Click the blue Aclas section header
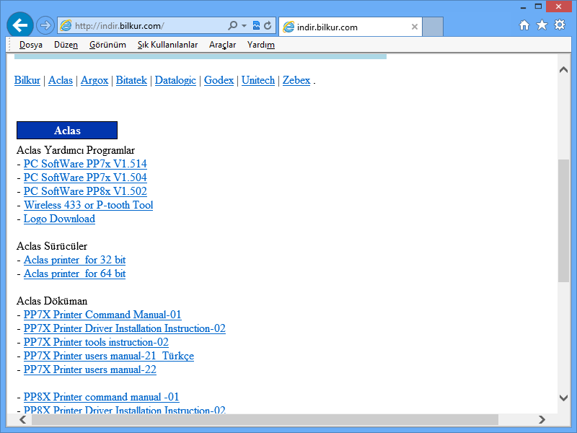 67,131
